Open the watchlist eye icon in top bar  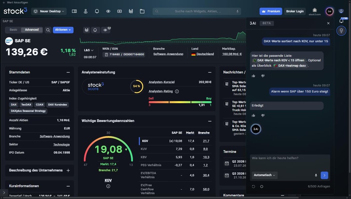(x=108, y=11)
